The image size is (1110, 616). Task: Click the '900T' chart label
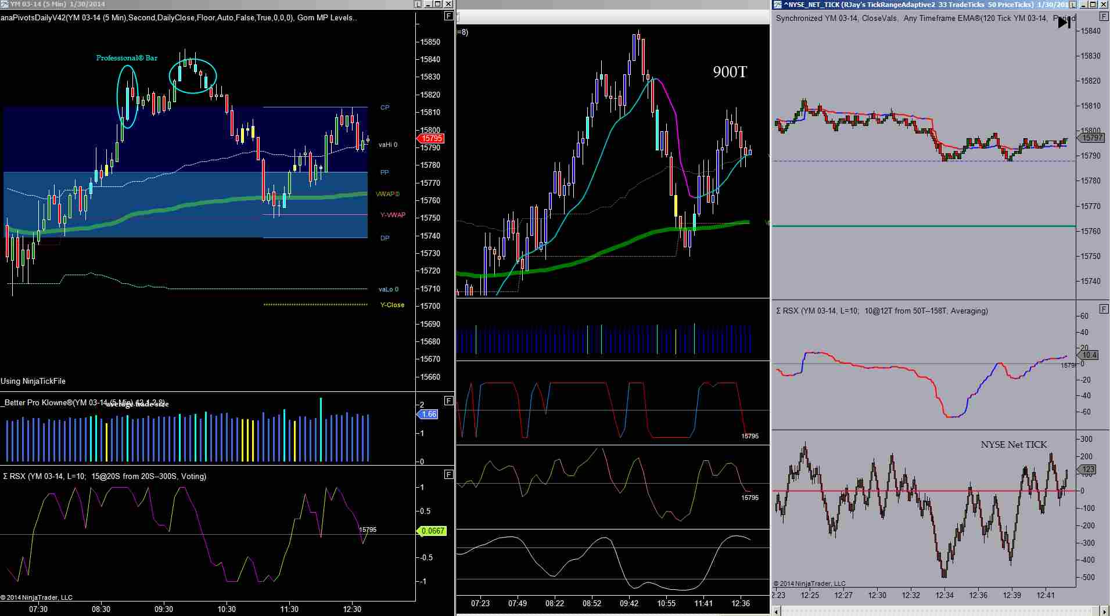pyautogui.click(x=730, y=72)
